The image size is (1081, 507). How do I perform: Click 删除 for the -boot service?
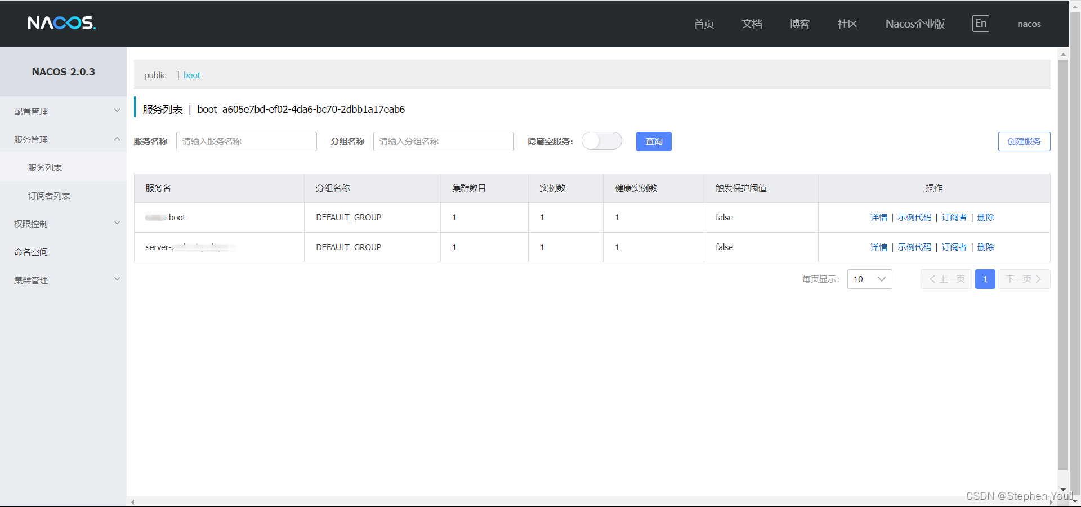[985, 218]
